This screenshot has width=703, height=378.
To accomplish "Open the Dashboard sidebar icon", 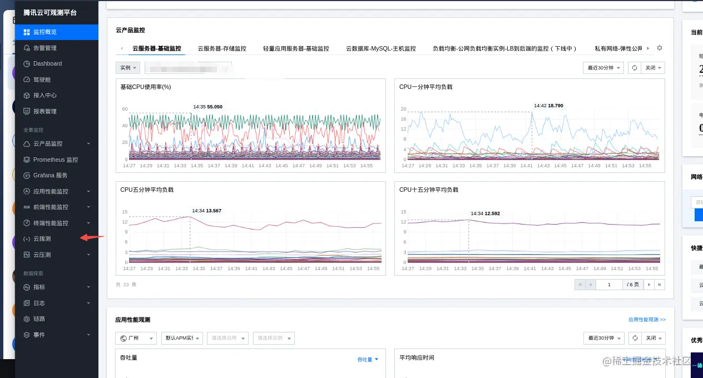I will tap(27, 64).
